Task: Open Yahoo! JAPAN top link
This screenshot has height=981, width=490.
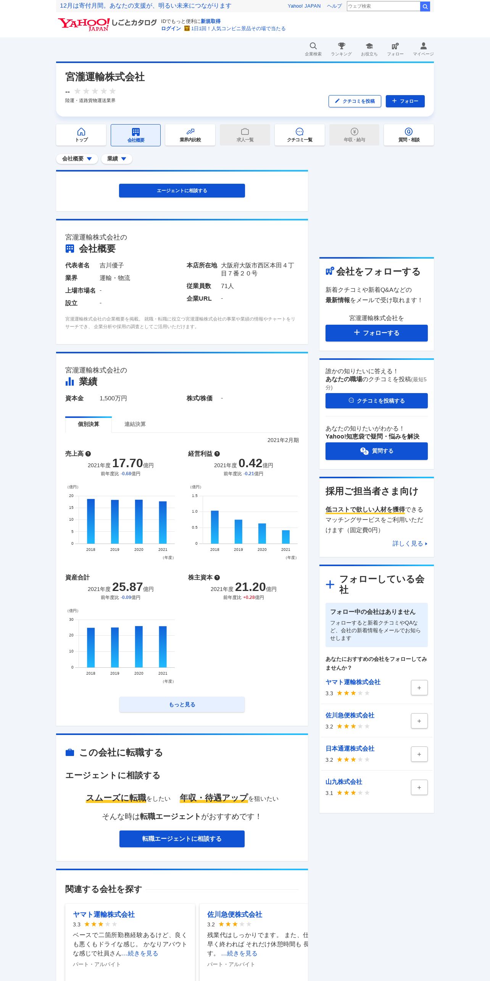Action: click(304, 6)
